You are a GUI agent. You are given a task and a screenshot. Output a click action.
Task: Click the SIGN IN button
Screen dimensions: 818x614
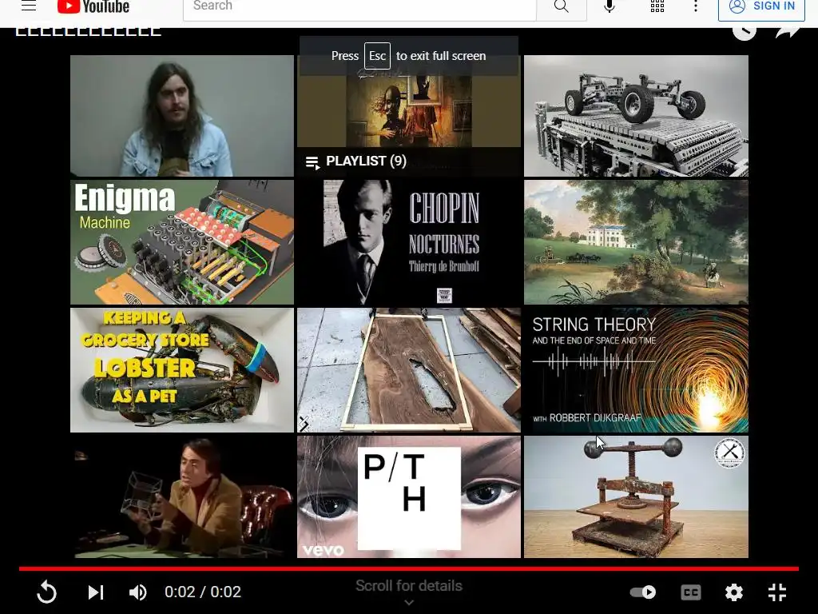pos(761,7)
